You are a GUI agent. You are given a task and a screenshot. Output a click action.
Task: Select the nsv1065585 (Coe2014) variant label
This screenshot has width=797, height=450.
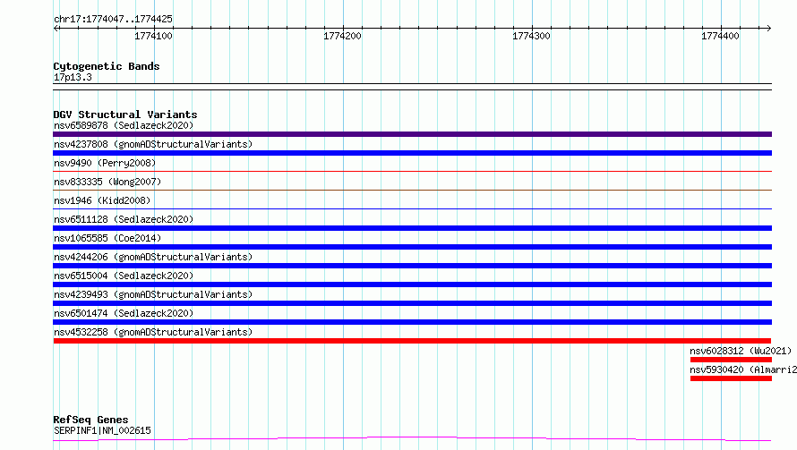[107, 238]
